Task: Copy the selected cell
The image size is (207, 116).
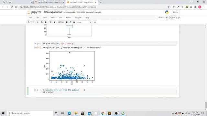Action: (x=42, y=22)
